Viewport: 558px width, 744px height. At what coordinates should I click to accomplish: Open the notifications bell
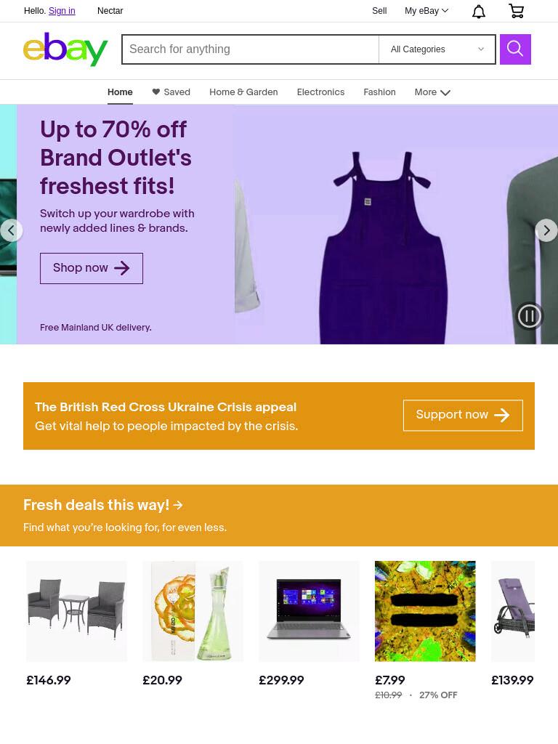[x=478, y=11]
